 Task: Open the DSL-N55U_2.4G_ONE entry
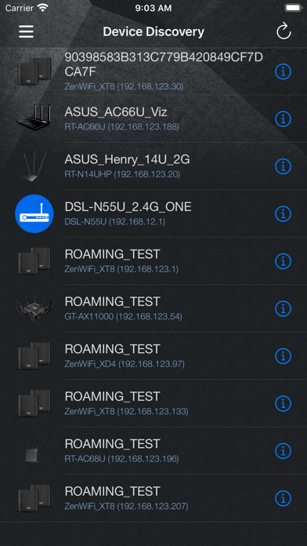153,214
